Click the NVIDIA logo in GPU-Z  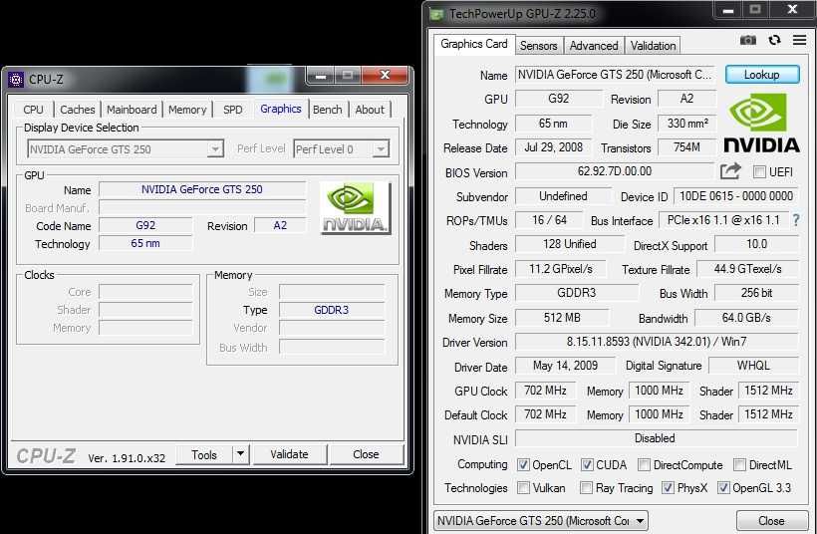pyautogui.click(x=761, y=124)
